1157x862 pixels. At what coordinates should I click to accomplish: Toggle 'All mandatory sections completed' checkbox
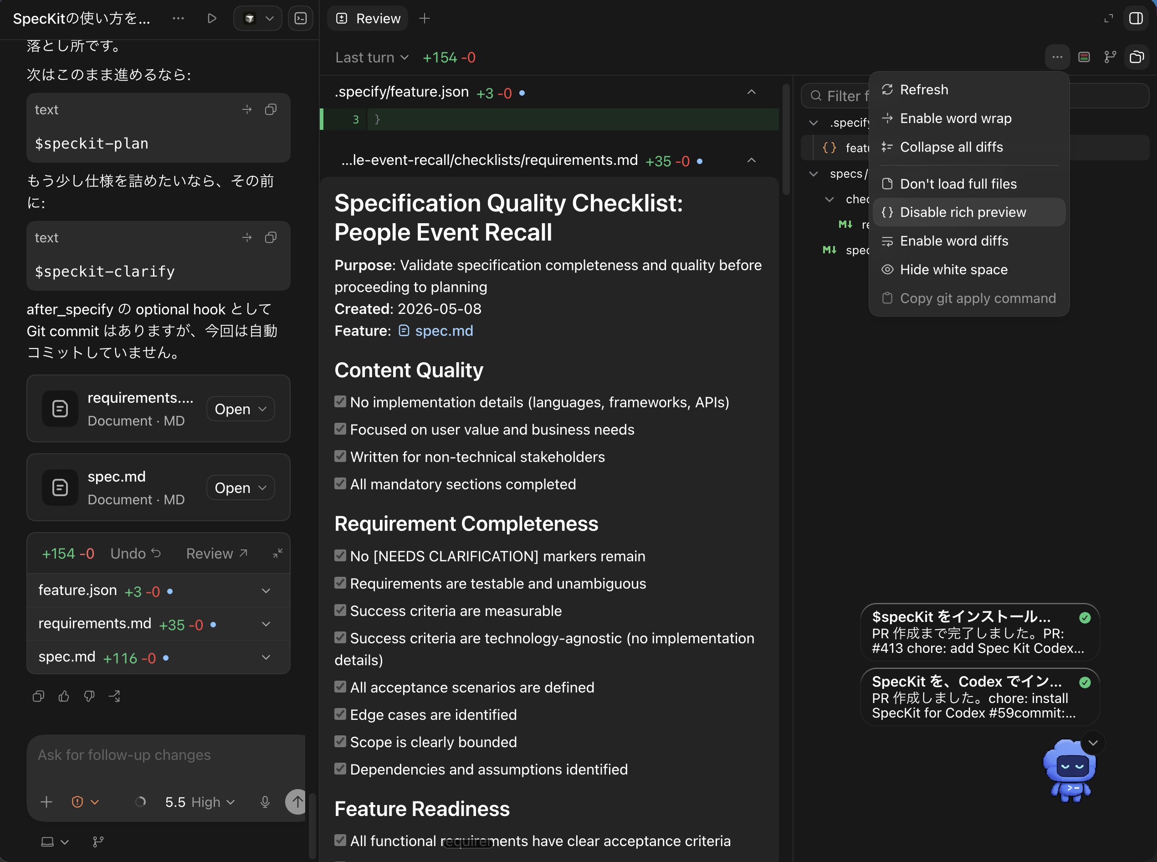point(340,483)
